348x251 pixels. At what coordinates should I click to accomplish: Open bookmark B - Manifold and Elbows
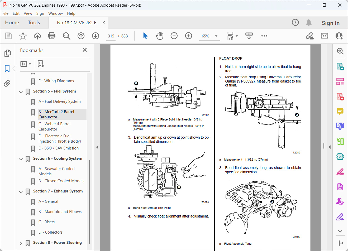[x=60, y=212]
